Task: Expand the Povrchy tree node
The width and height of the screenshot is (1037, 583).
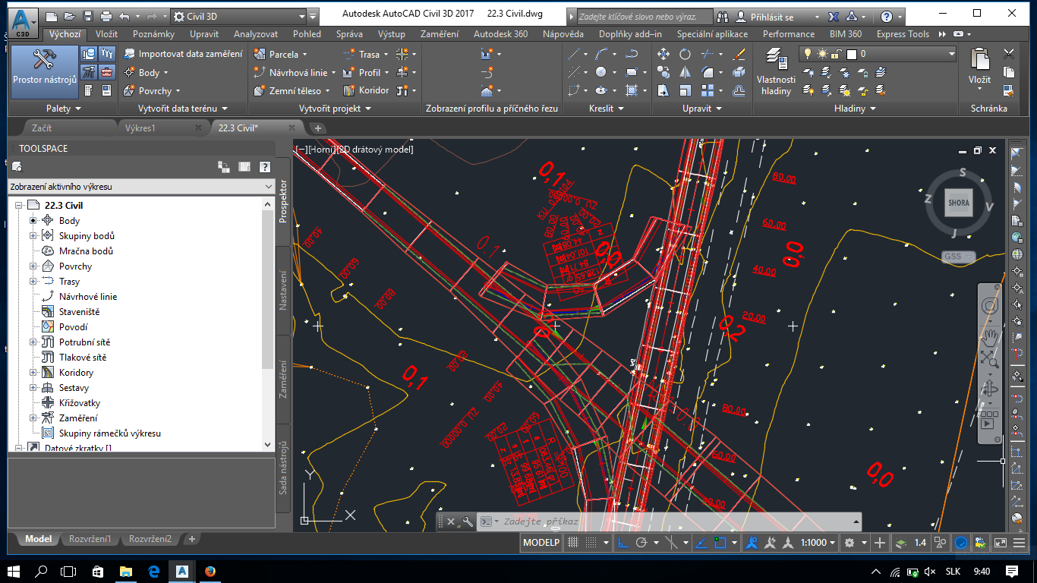Action: 33,266
